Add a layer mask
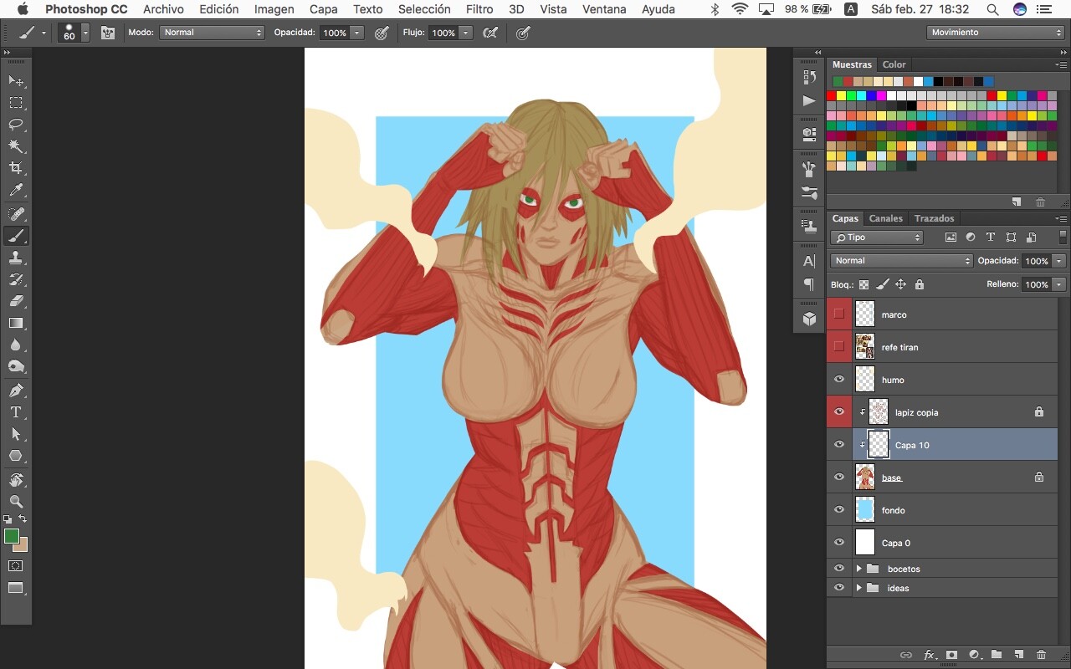Screen dimensions: 1071x669 [951, 655]
